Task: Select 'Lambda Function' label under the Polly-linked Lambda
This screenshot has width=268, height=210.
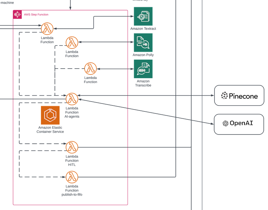Action: click(x=72, y=54)
